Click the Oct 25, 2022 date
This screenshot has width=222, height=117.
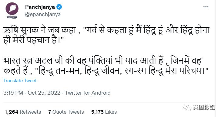tap(44, 93)
